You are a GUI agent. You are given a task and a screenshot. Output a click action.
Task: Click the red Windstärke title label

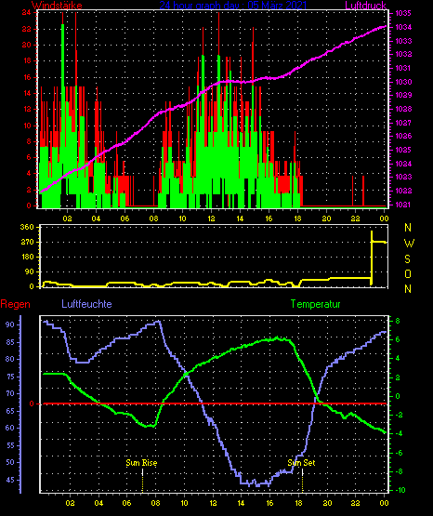[x=57, y=6]
